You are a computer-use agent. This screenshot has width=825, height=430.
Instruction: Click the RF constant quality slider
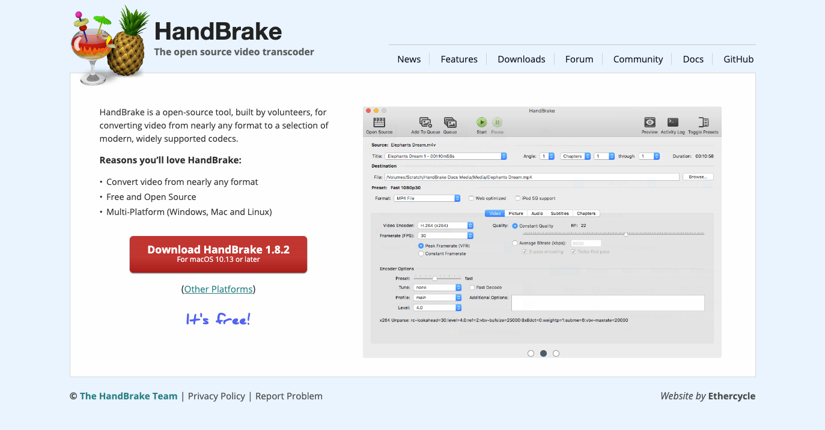(x=614, y=234)
